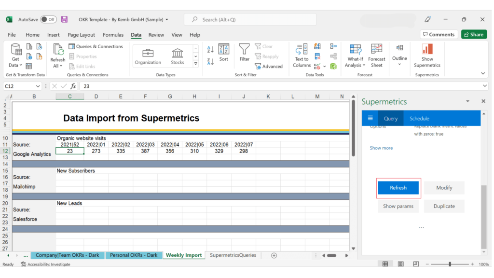Click the Share button
494x278 pixels.
pyautogui.click(x=474, y=34)
